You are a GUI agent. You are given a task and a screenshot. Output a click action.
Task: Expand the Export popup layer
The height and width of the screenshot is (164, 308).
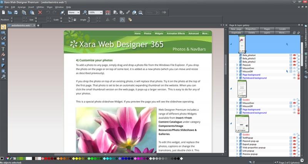(x=237, y=144)
